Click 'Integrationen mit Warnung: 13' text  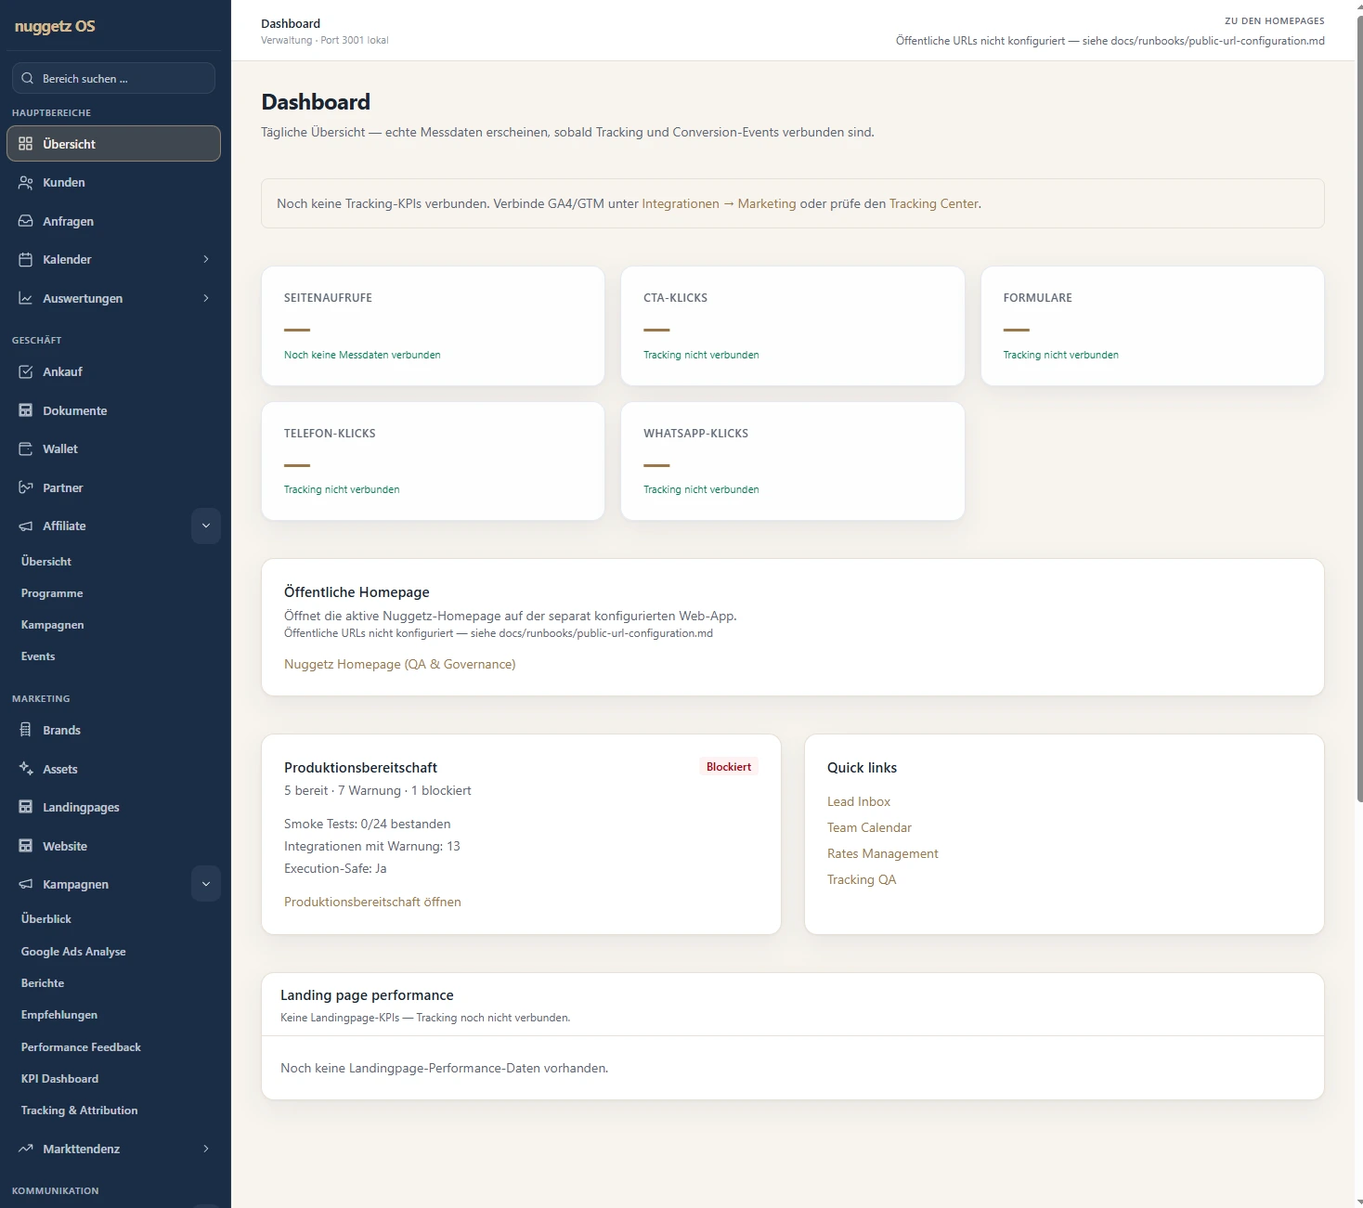coord(372,846)
